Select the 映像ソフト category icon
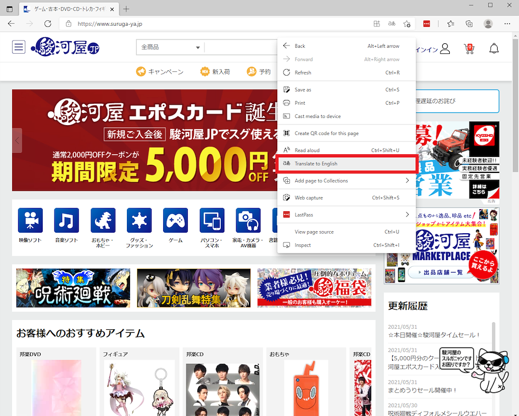The image size is (519, 416). pyautogui.click(x=30, y=220)
